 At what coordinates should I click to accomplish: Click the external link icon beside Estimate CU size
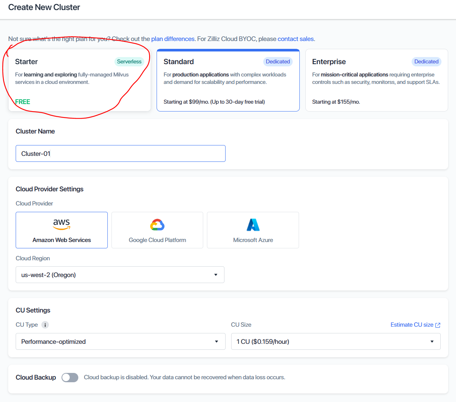coord(438,325)
